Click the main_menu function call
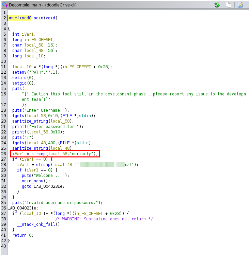 pyautogui.click(x=32, y=181)
